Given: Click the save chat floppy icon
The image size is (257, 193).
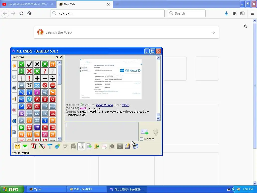Looking at the screenshot, I should pos(127,146).
